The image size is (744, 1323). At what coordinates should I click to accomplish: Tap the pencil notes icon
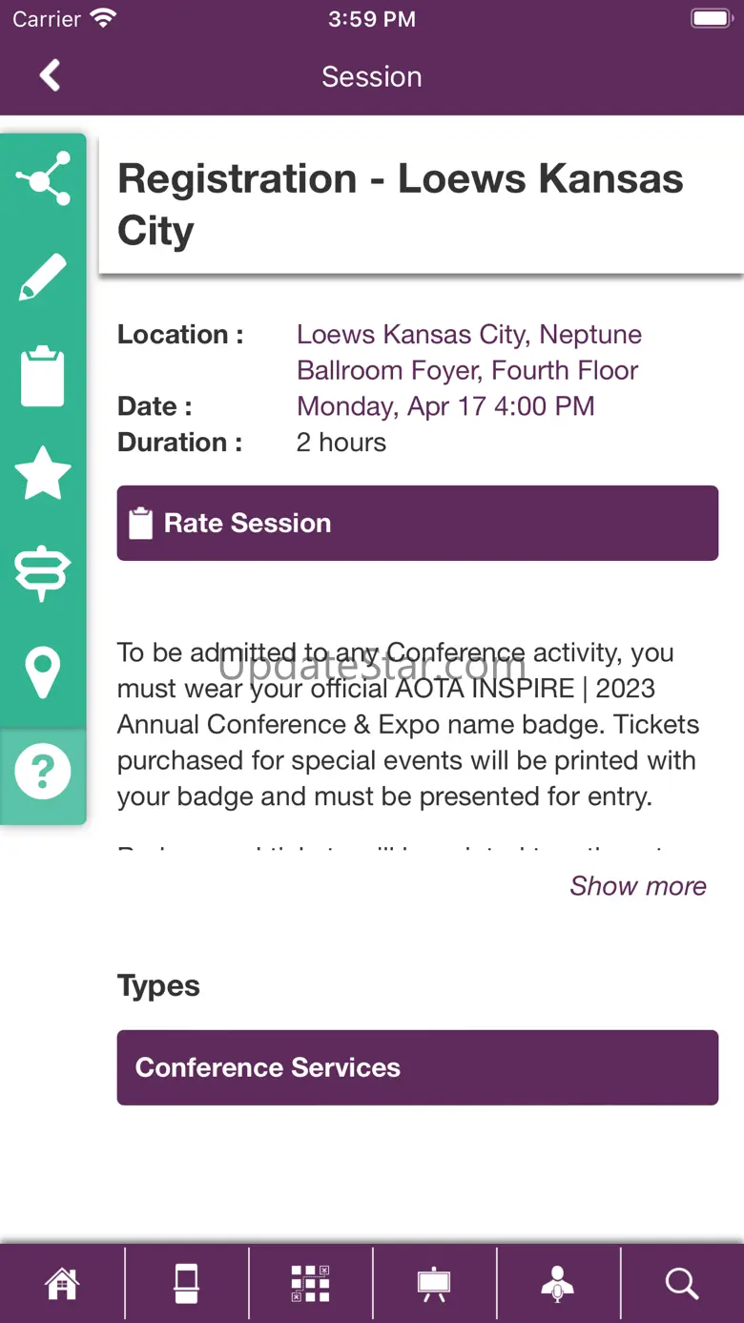click(43, 278)
